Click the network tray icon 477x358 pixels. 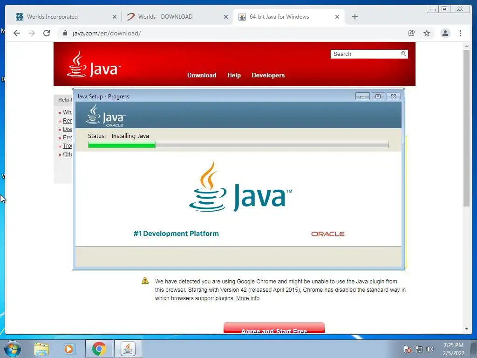[419, 349]
